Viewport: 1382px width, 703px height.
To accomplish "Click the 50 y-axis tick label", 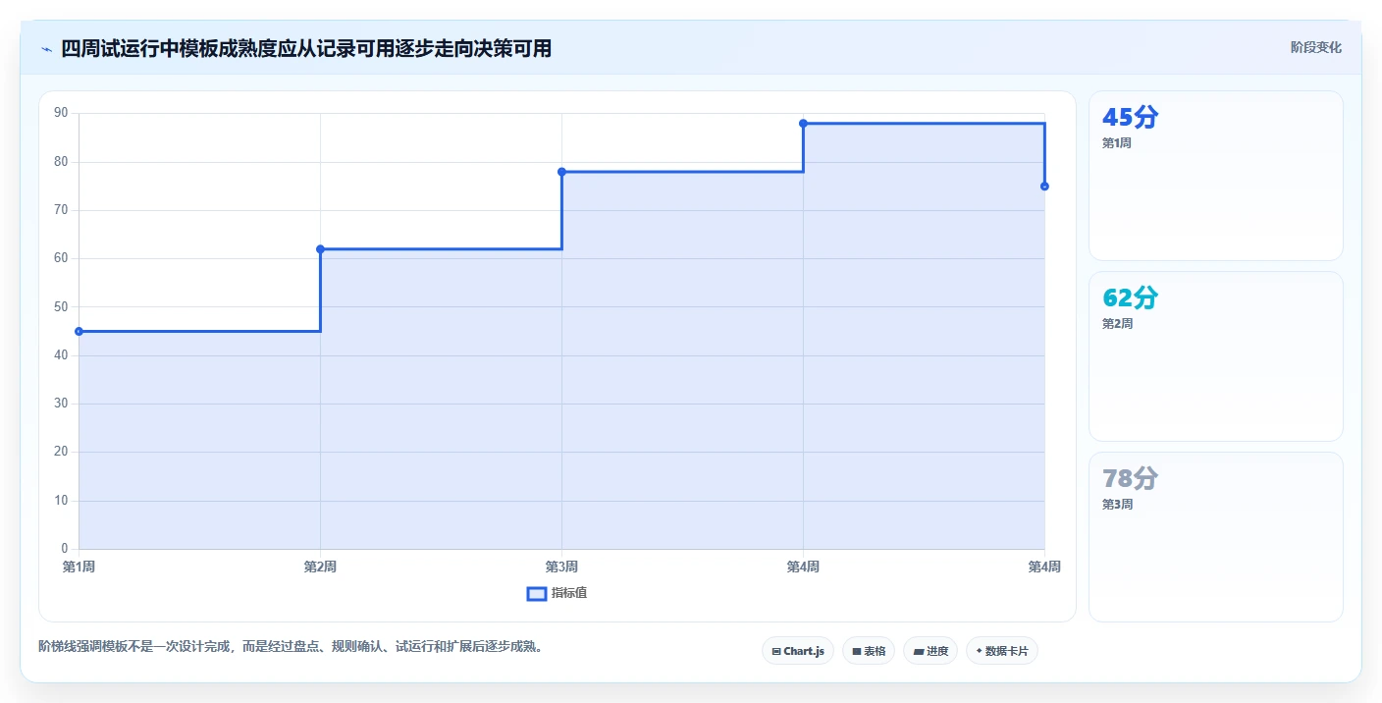I will click(x=61, y=307).
